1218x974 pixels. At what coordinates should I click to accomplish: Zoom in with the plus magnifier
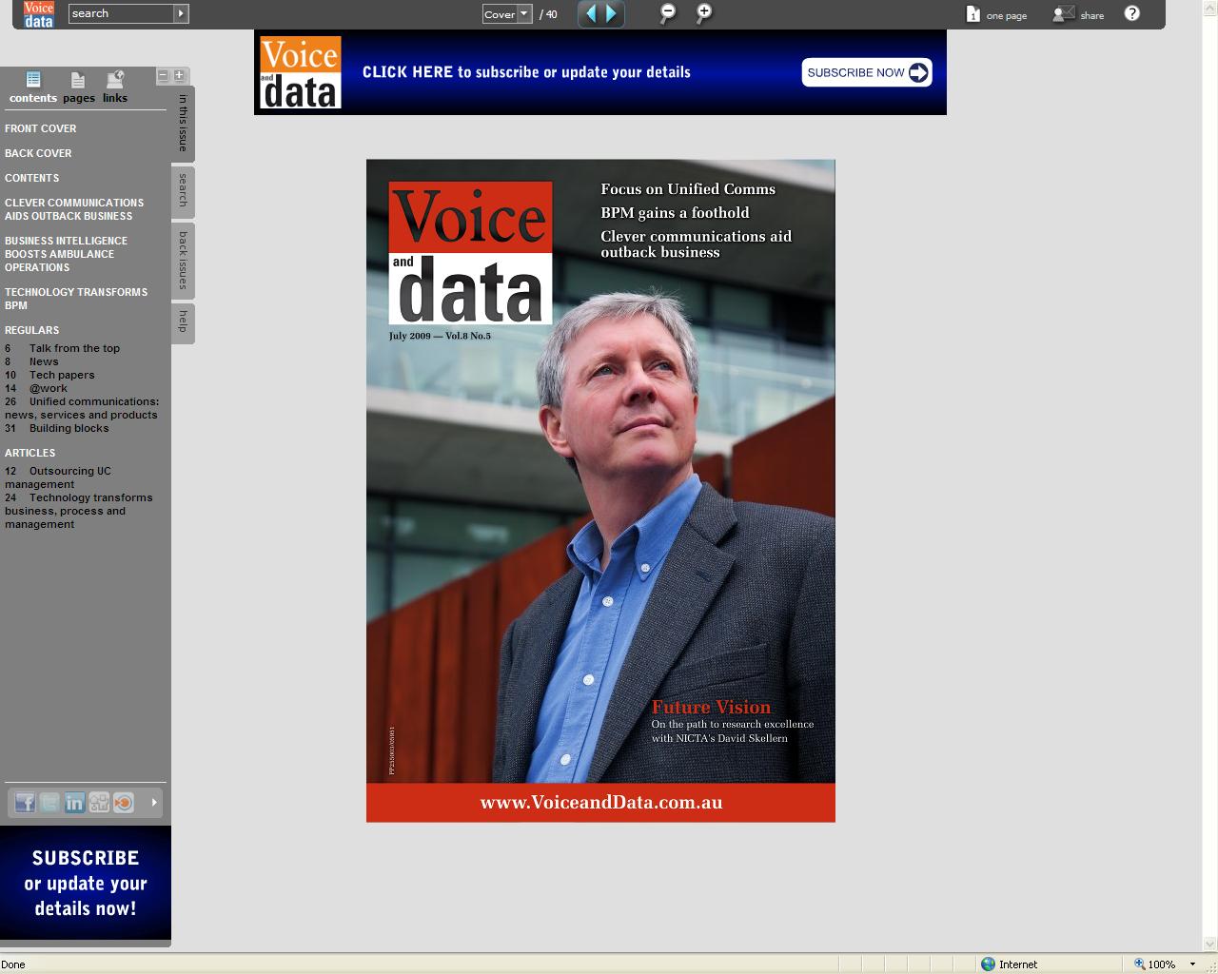(704, 13)
